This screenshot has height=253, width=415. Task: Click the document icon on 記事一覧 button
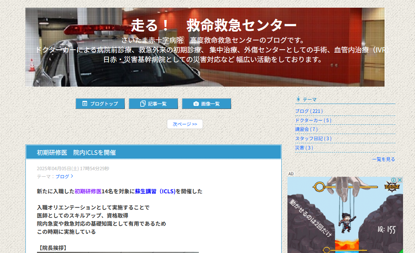point(143,104)
